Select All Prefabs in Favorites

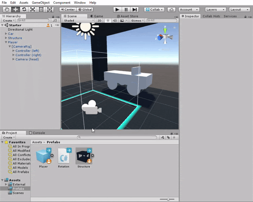pyautogui.click(x=21, y=172)
